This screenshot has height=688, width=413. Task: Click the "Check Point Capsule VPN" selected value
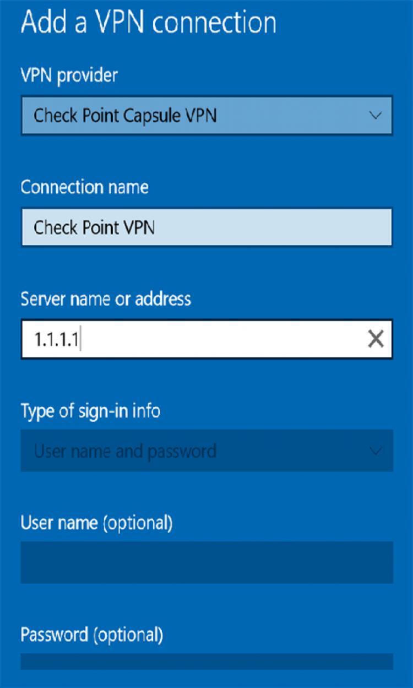tap(125, 116)
